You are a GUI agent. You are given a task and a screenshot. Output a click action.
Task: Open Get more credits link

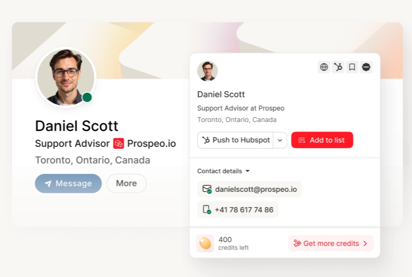tap(331, 243)
